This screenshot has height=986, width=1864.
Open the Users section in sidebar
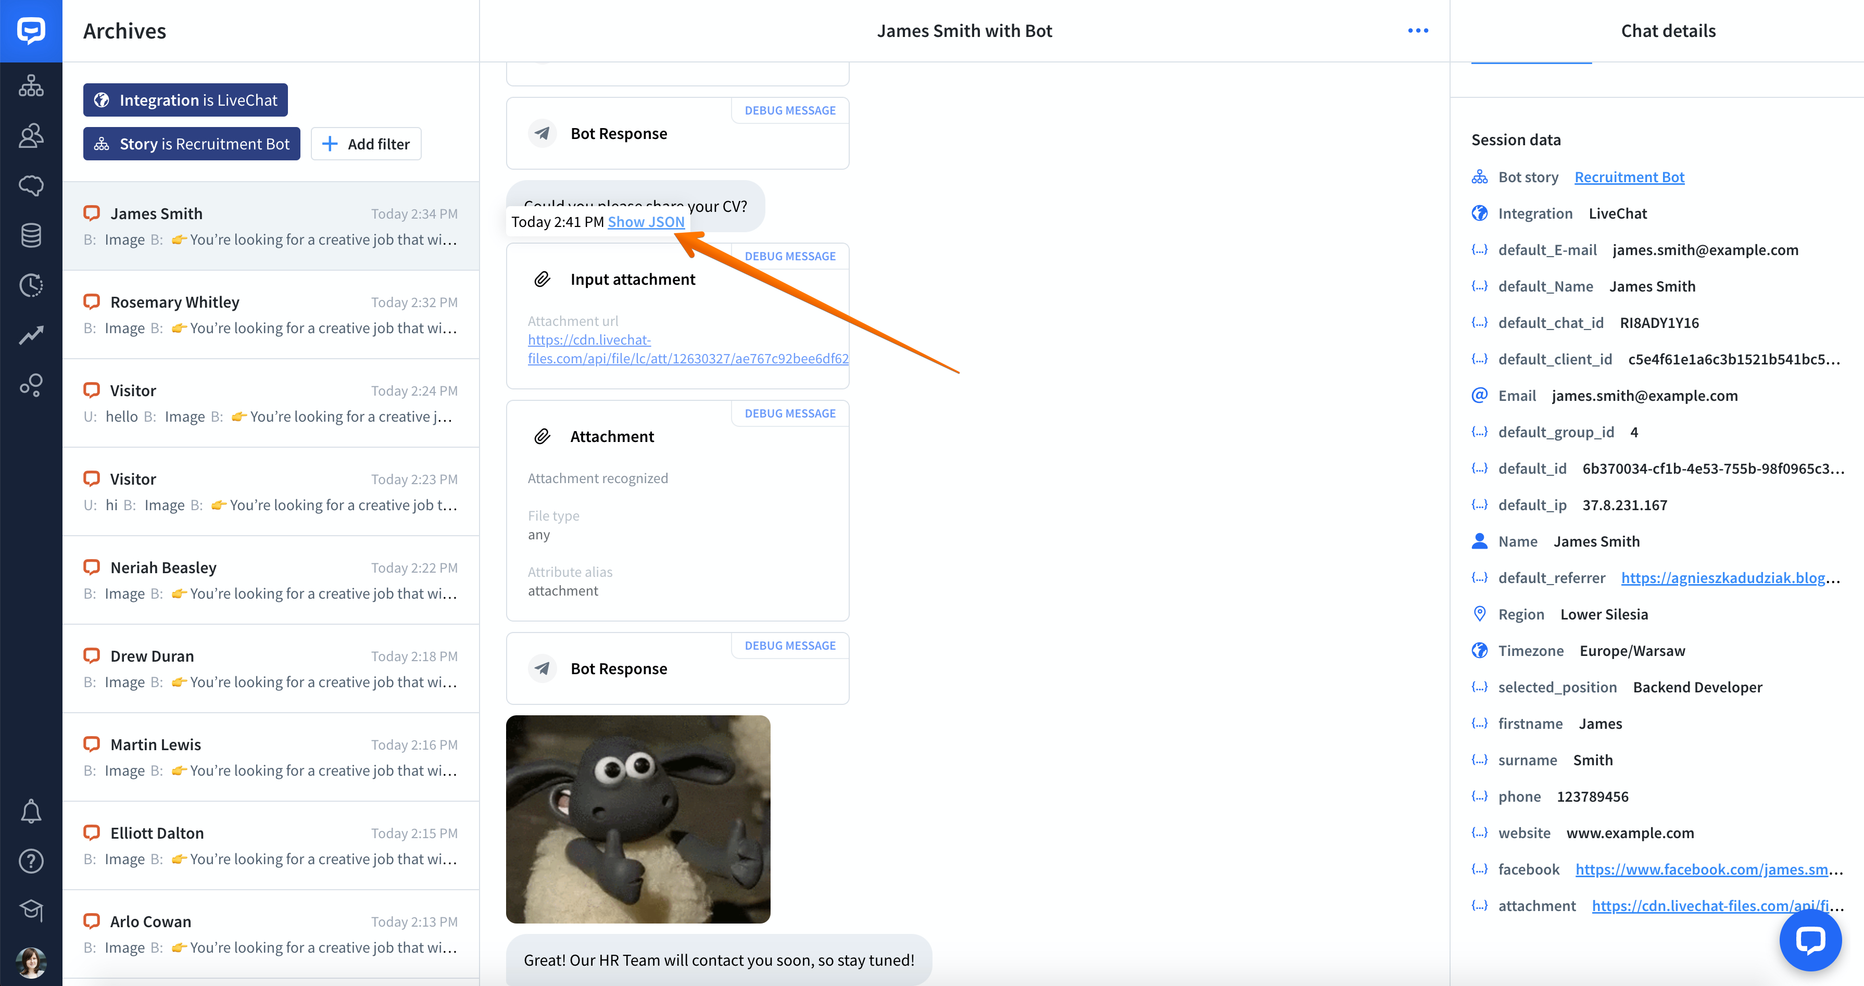coord(31,135)
